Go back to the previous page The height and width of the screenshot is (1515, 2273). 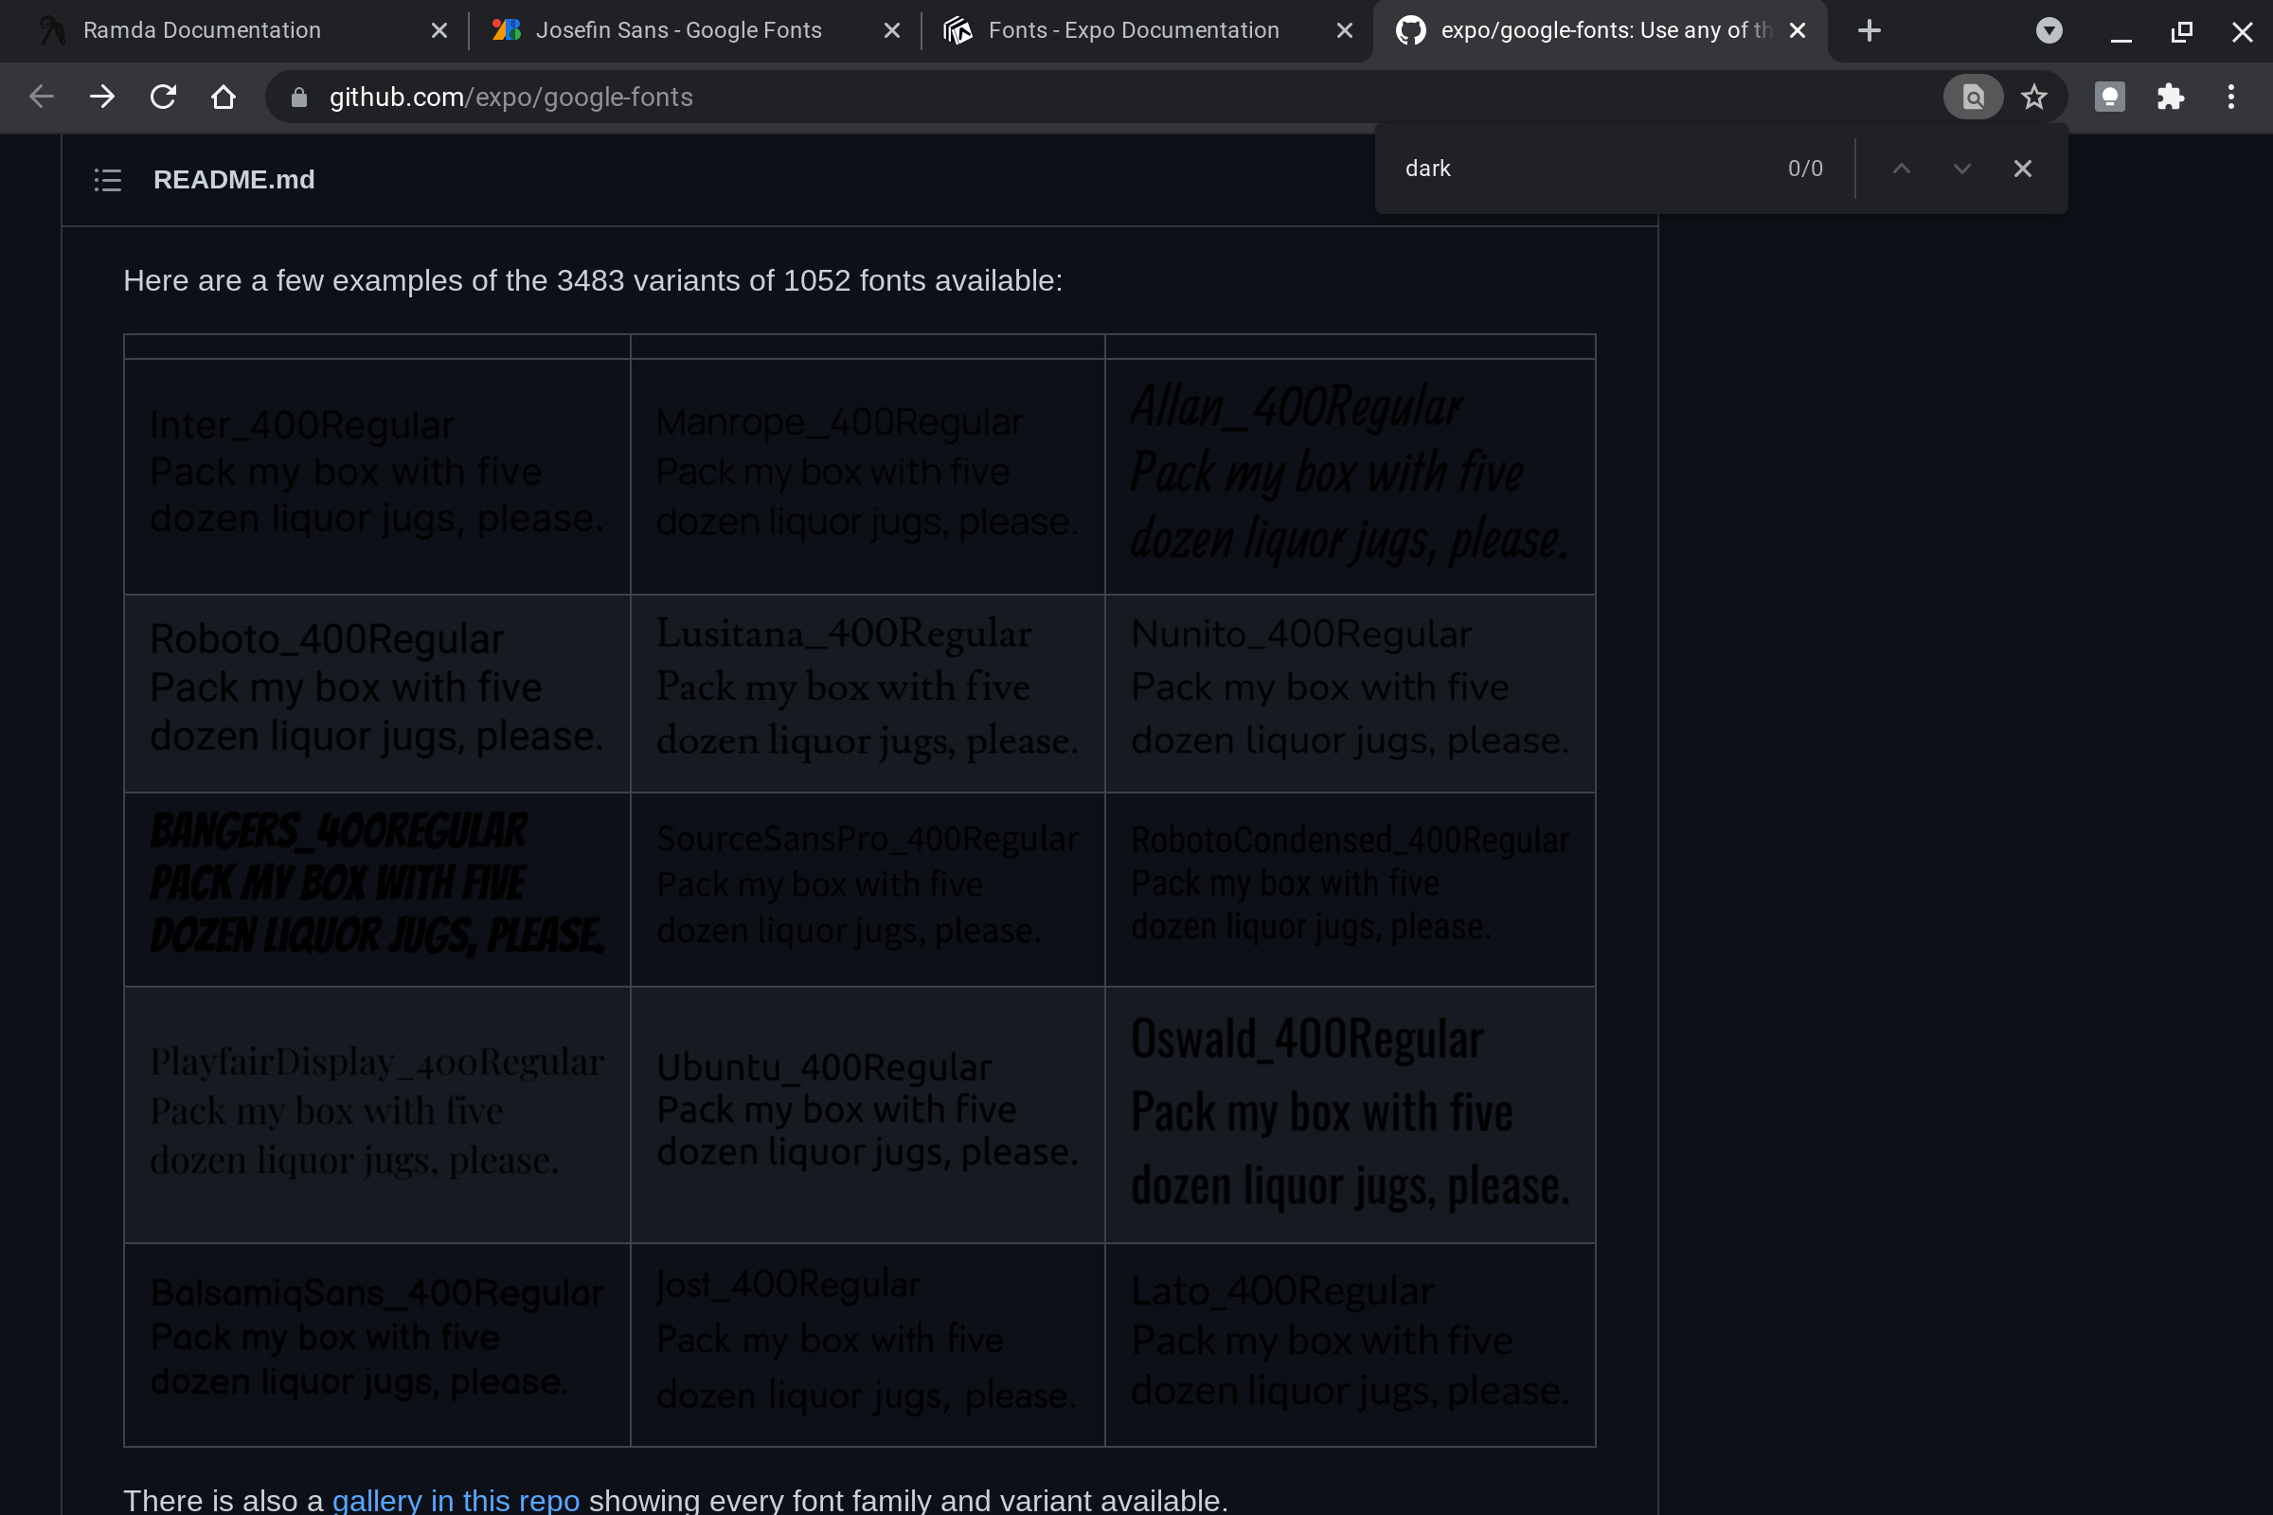tap(42, 97)
